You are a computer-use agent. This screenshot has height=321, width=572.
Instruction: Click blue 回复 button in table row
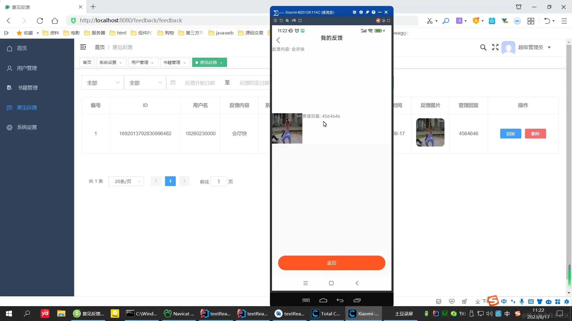pyautogui.click(x=510, y=134)
